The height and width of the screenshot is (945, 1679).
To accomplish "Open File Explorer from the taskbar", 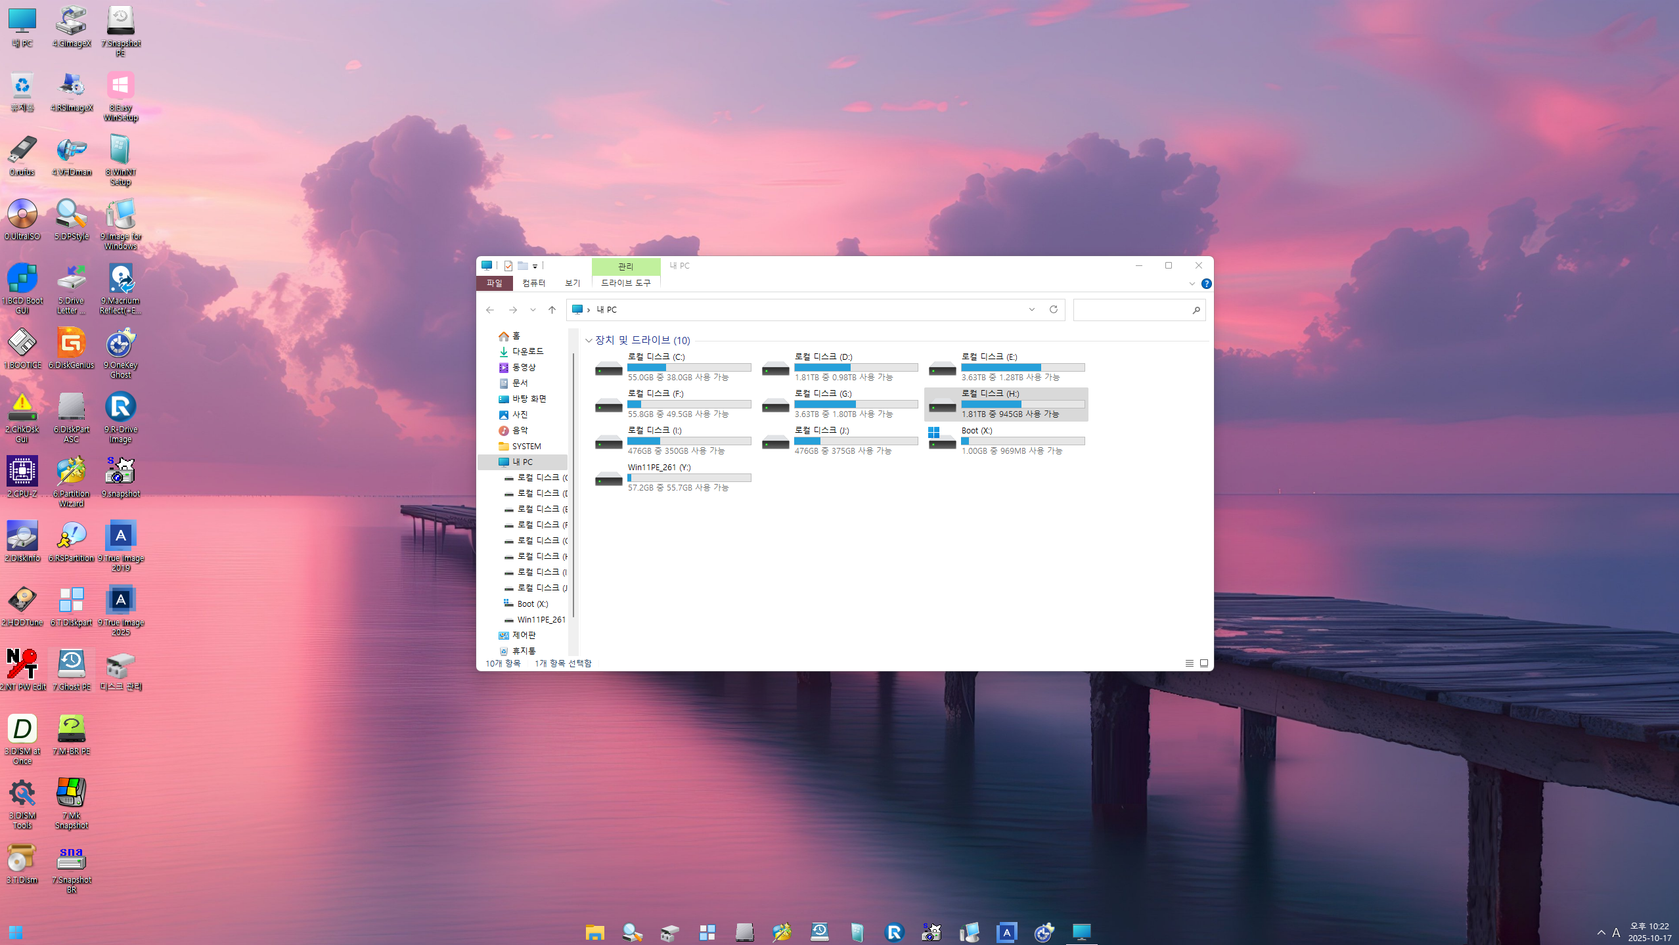I will pos(594,932).
